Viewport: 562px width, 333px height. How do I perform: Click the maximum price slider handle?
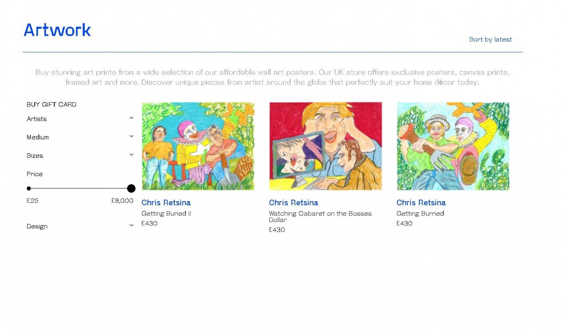click(x=131, y=188)
